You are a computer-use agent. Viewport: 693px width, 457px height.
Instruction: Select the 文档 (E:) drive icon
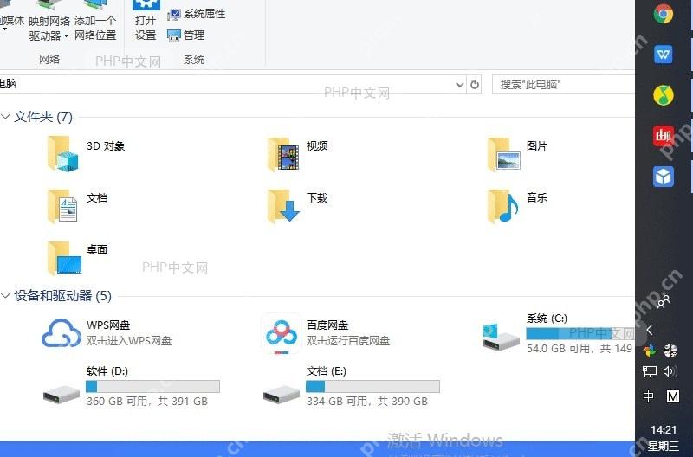tap(282, 394)
